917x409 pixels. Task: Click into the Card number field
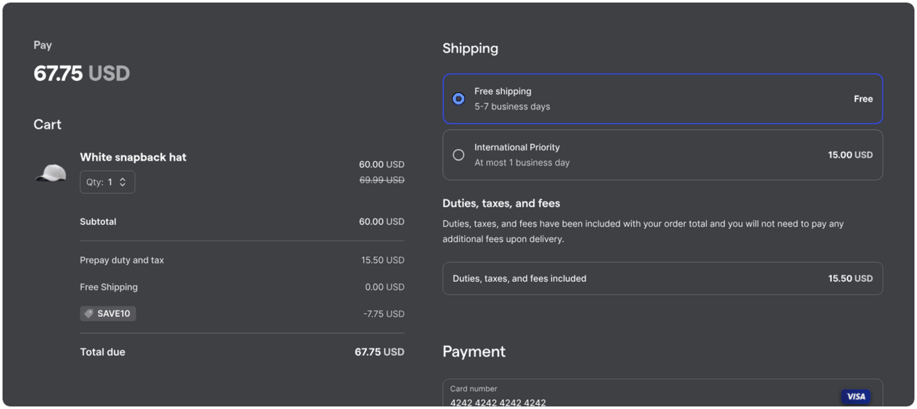coord(663,393)
